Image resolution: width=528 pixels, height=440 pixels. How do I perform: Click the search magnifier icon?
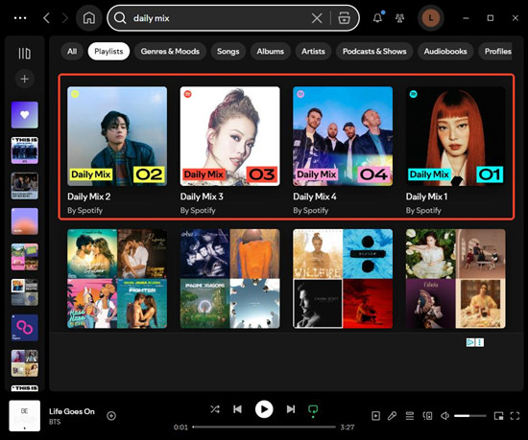pos(120,18)
